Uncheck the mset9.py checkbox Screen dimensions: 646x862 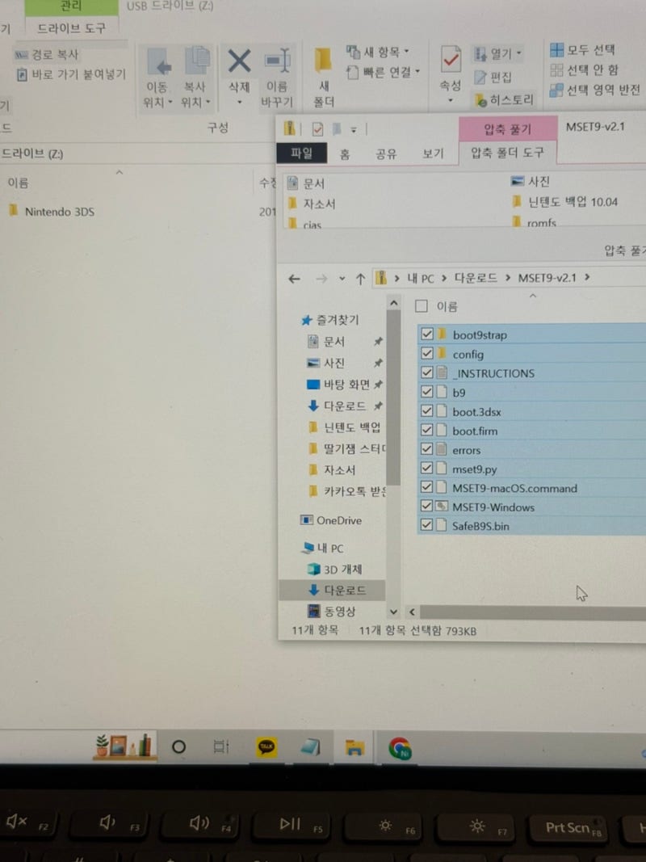coord(427,469)
